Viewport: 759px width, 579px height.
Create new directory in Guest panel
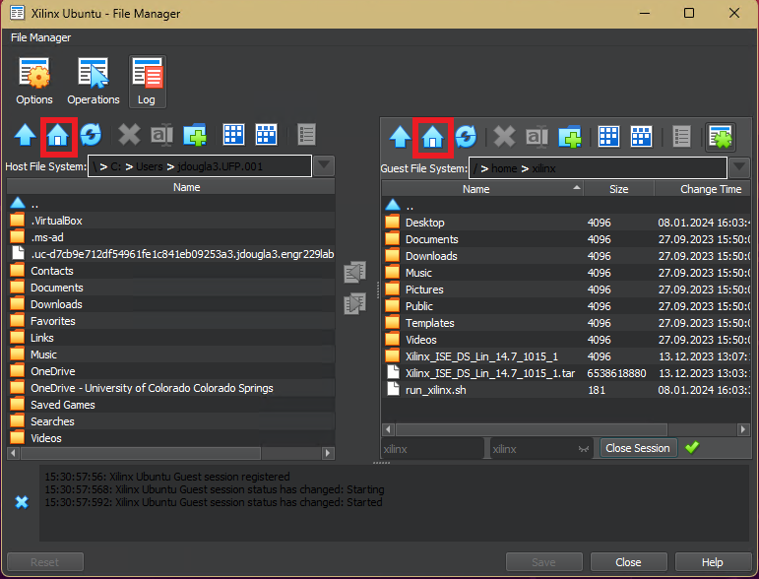click(570, 137)
